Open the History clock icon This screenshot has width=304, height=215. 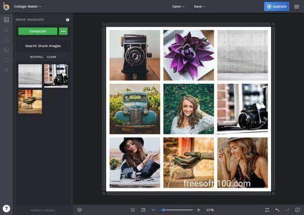(297, 209)
